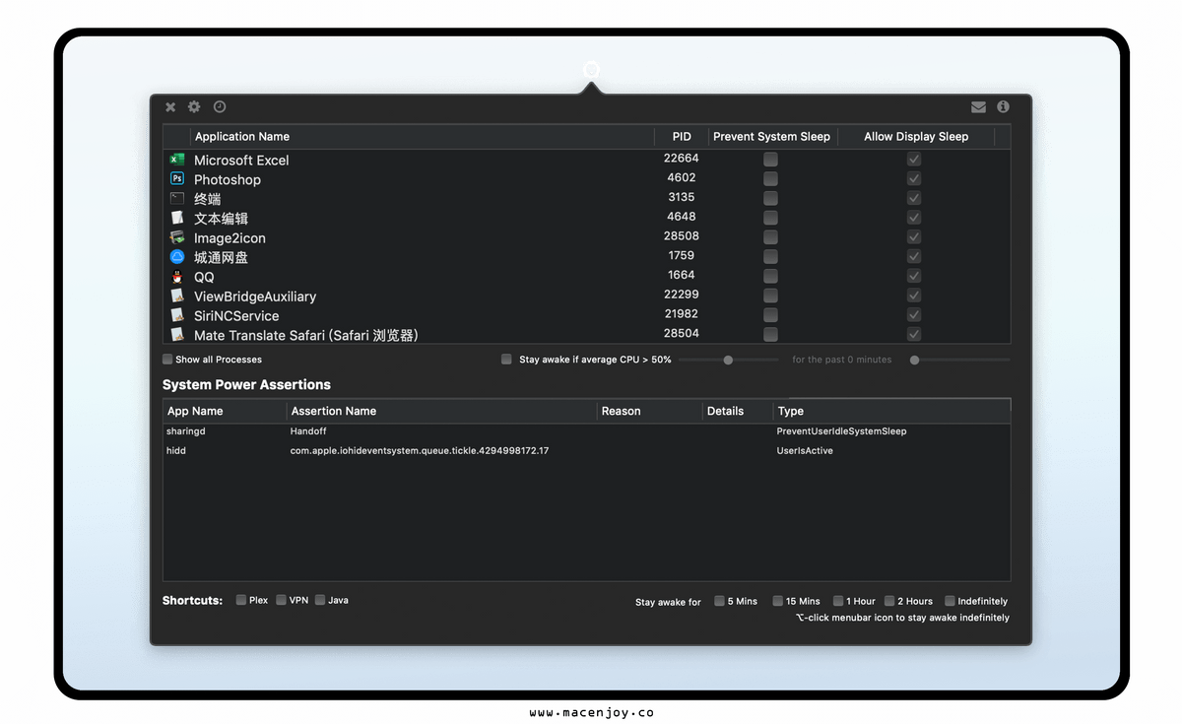
Task: Click PreventUserIdleSystemSleep type cell
Action: click(841, 431)
